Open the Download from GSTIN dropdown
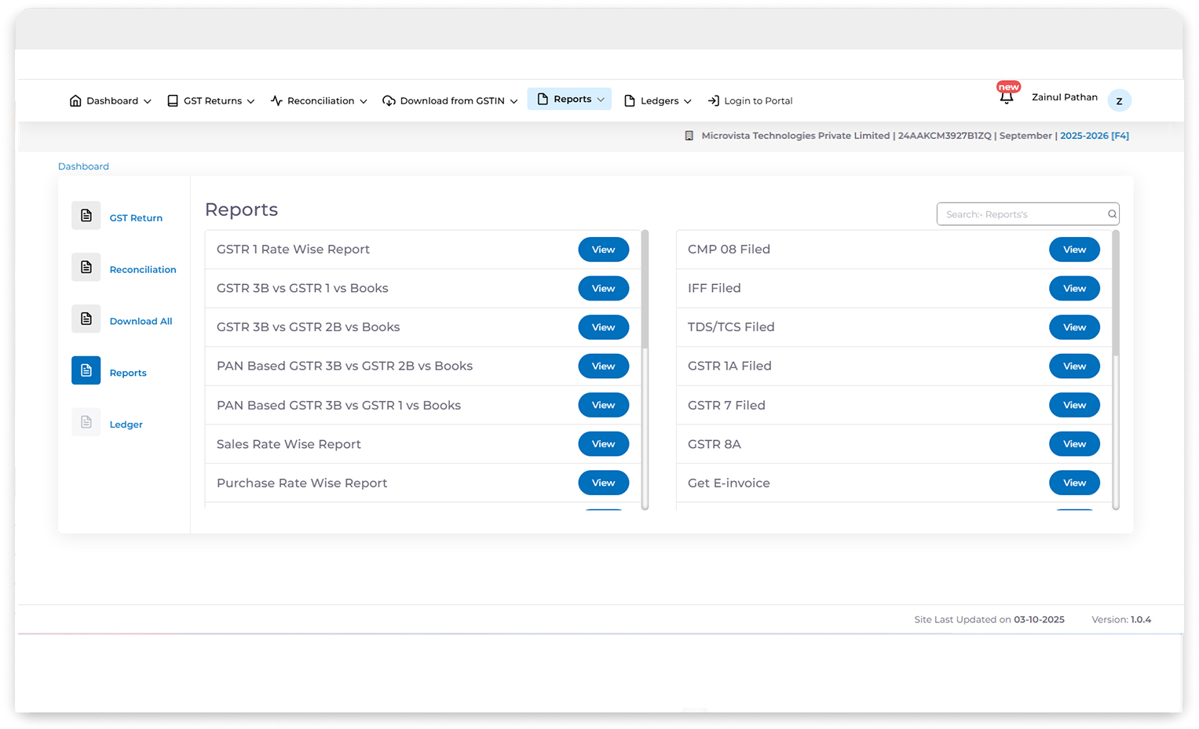Image resolution: width=1199 pixels, height=729 pixels. (450, 101)
